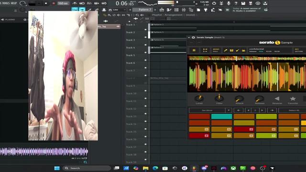306x172 pixels.
Task: Click the project info circle icon
Action: click(258, 3)
